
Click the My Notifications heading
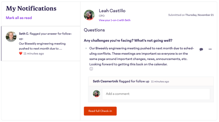31,9
